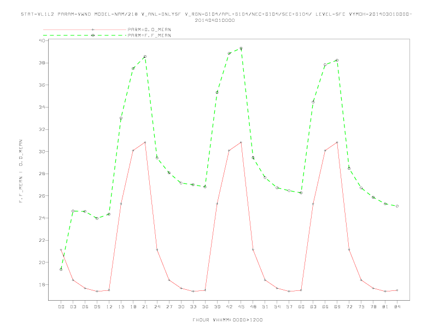433x334 pixels.
Task: Click x-axis tick label 81
Action: (385, 307)
